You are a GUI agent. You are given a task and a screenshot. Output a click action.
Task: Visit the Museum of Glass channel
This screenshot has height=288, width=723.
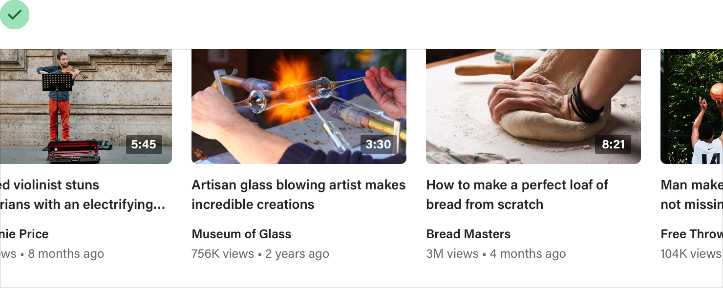(241, 234)
